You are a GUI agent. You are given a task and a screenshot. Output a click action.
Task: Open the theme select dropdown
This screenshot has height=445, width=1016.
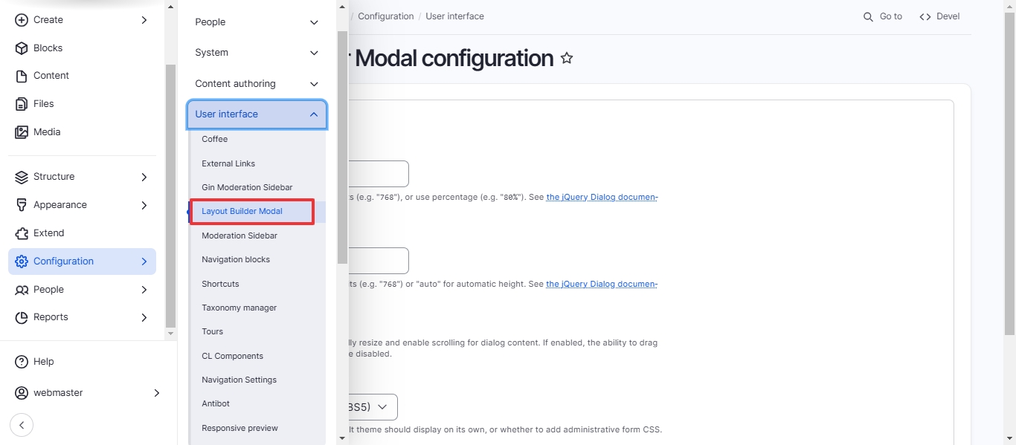[x=372, y=407]
